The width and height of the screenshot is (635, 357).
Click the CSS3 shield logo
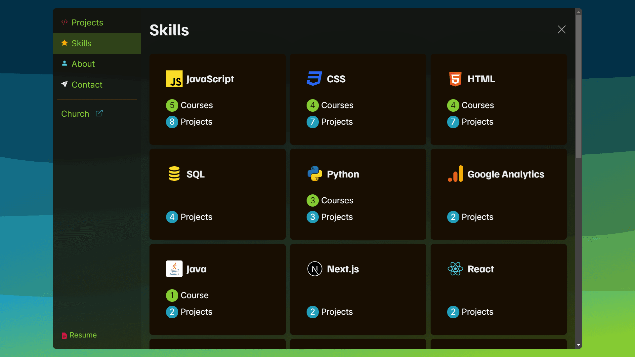coord(314,79)
